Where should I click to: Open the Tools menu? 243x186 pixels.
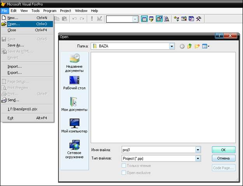pyautogui.click(x=35, y=10)
